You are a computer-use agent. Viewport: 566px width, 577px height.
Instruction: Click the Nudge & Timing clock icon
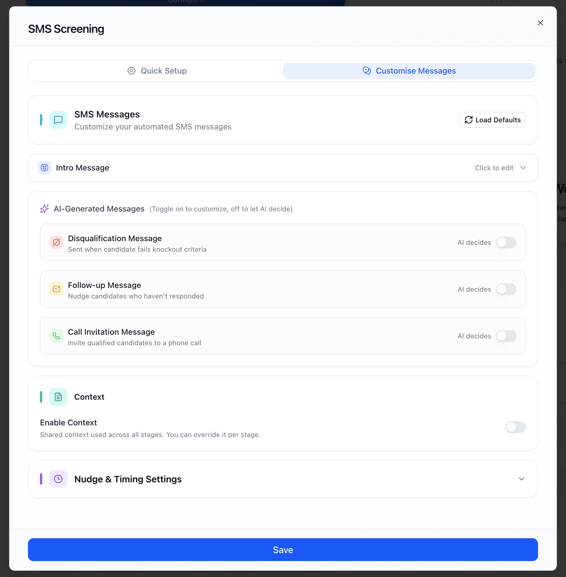click(58, 479)
